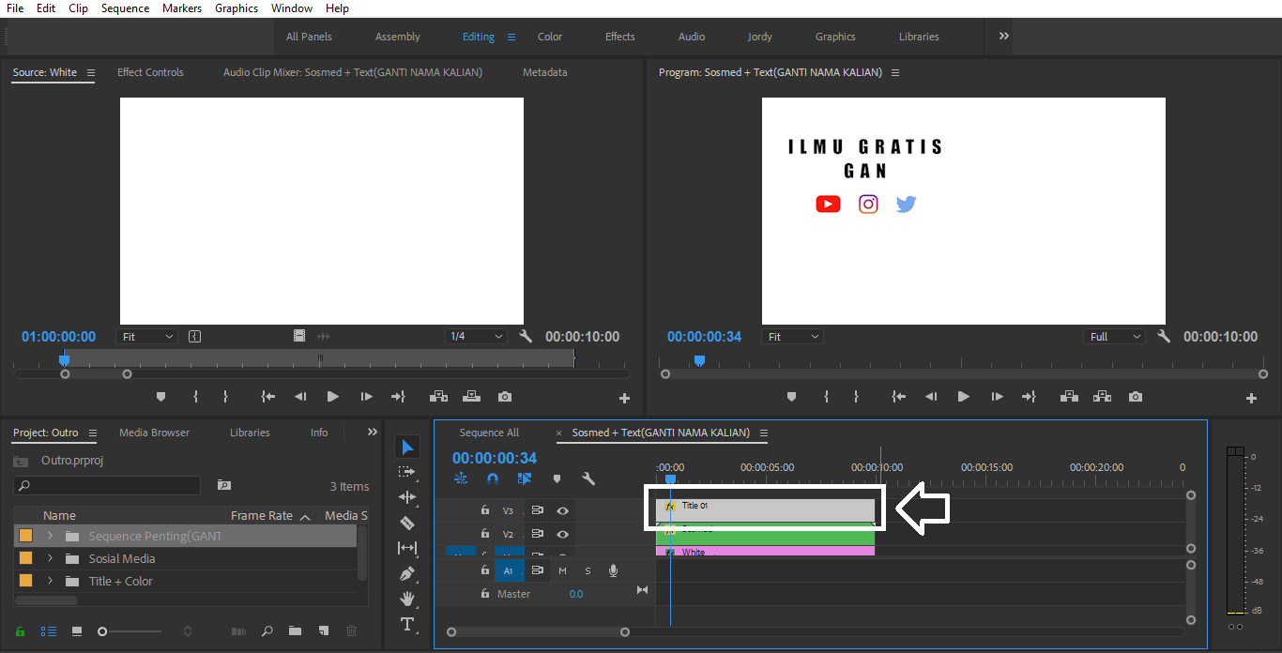Screen dimensions: 1282x653
Task: Open Program monitor Fit zoom dropdown
Action: coord(792,336)
